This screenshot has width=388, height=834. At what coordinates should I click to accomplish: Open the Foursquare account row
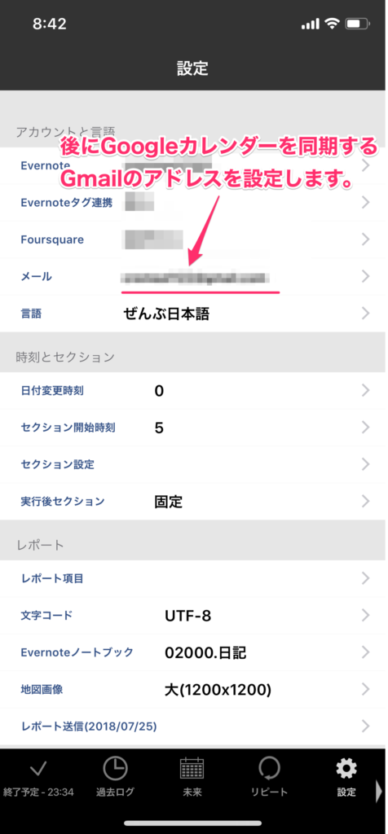pyautogui.click(x=192, y=239)
